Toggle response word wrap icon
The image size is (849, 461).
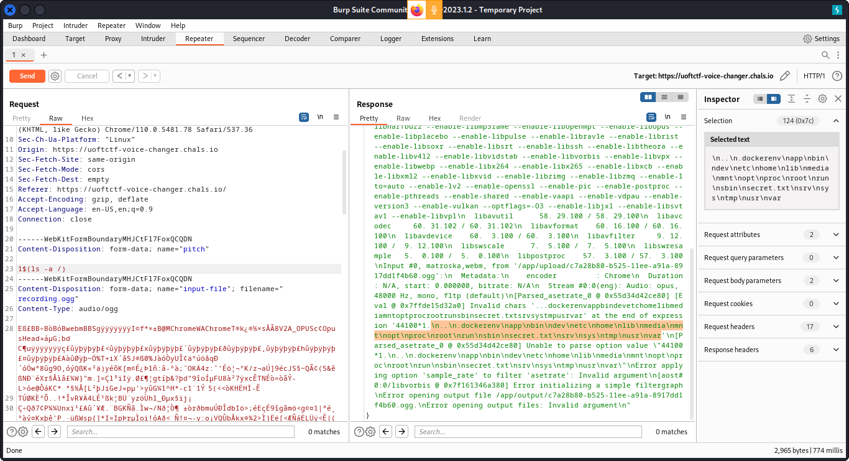[x=651, y=117]
